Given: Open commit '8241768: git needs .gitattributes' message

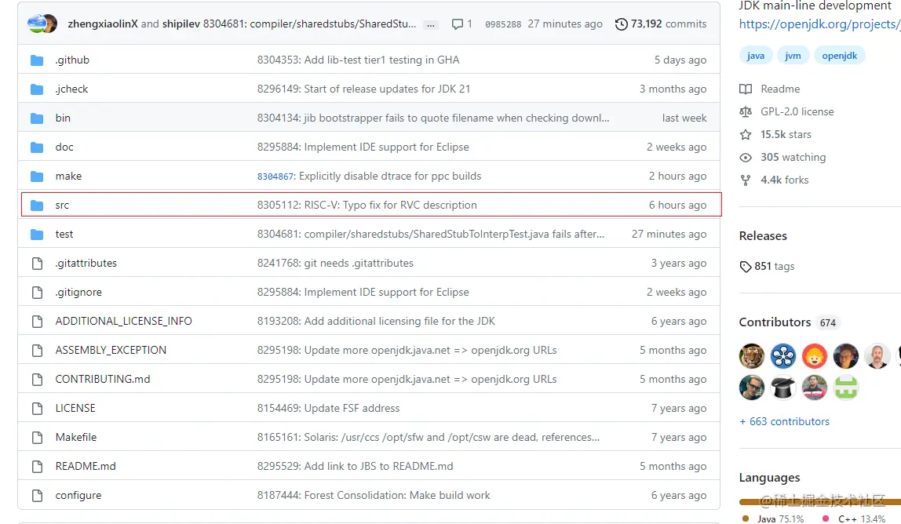Looking at the screenshot, I should (335, 263).
